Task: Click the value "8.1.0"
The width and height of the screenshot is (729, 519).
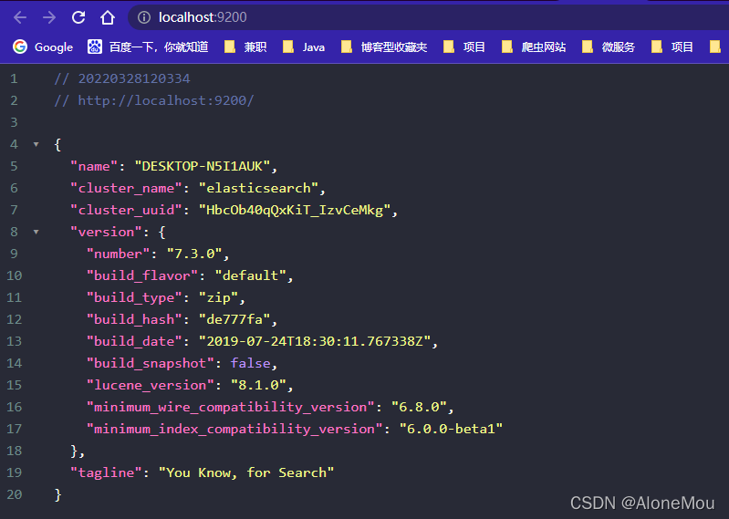Action: tap(258, 385)
